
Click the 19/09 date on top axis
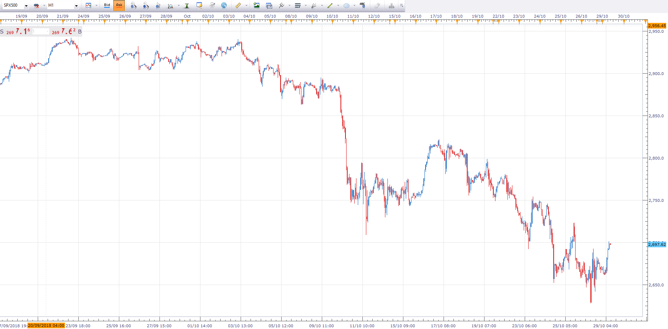(x=21, y=16)
